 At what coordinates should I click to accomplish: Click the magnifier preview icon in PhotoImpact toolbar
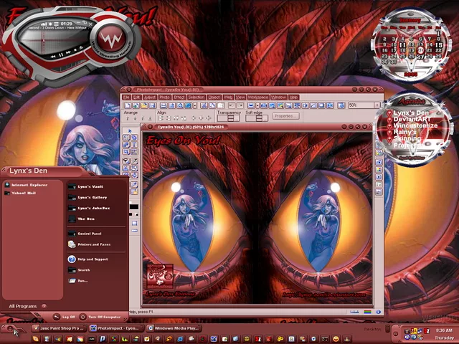pos(180,105)
